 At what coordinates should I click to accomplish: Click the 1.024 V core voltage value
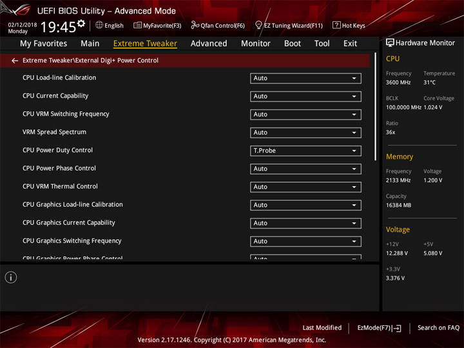(433, 107)
